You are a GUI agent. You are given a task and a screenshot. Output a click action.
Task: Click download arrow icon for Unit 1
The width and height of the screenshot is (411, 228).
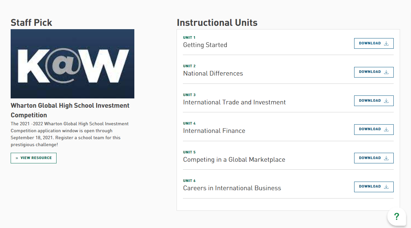point(386,43)
